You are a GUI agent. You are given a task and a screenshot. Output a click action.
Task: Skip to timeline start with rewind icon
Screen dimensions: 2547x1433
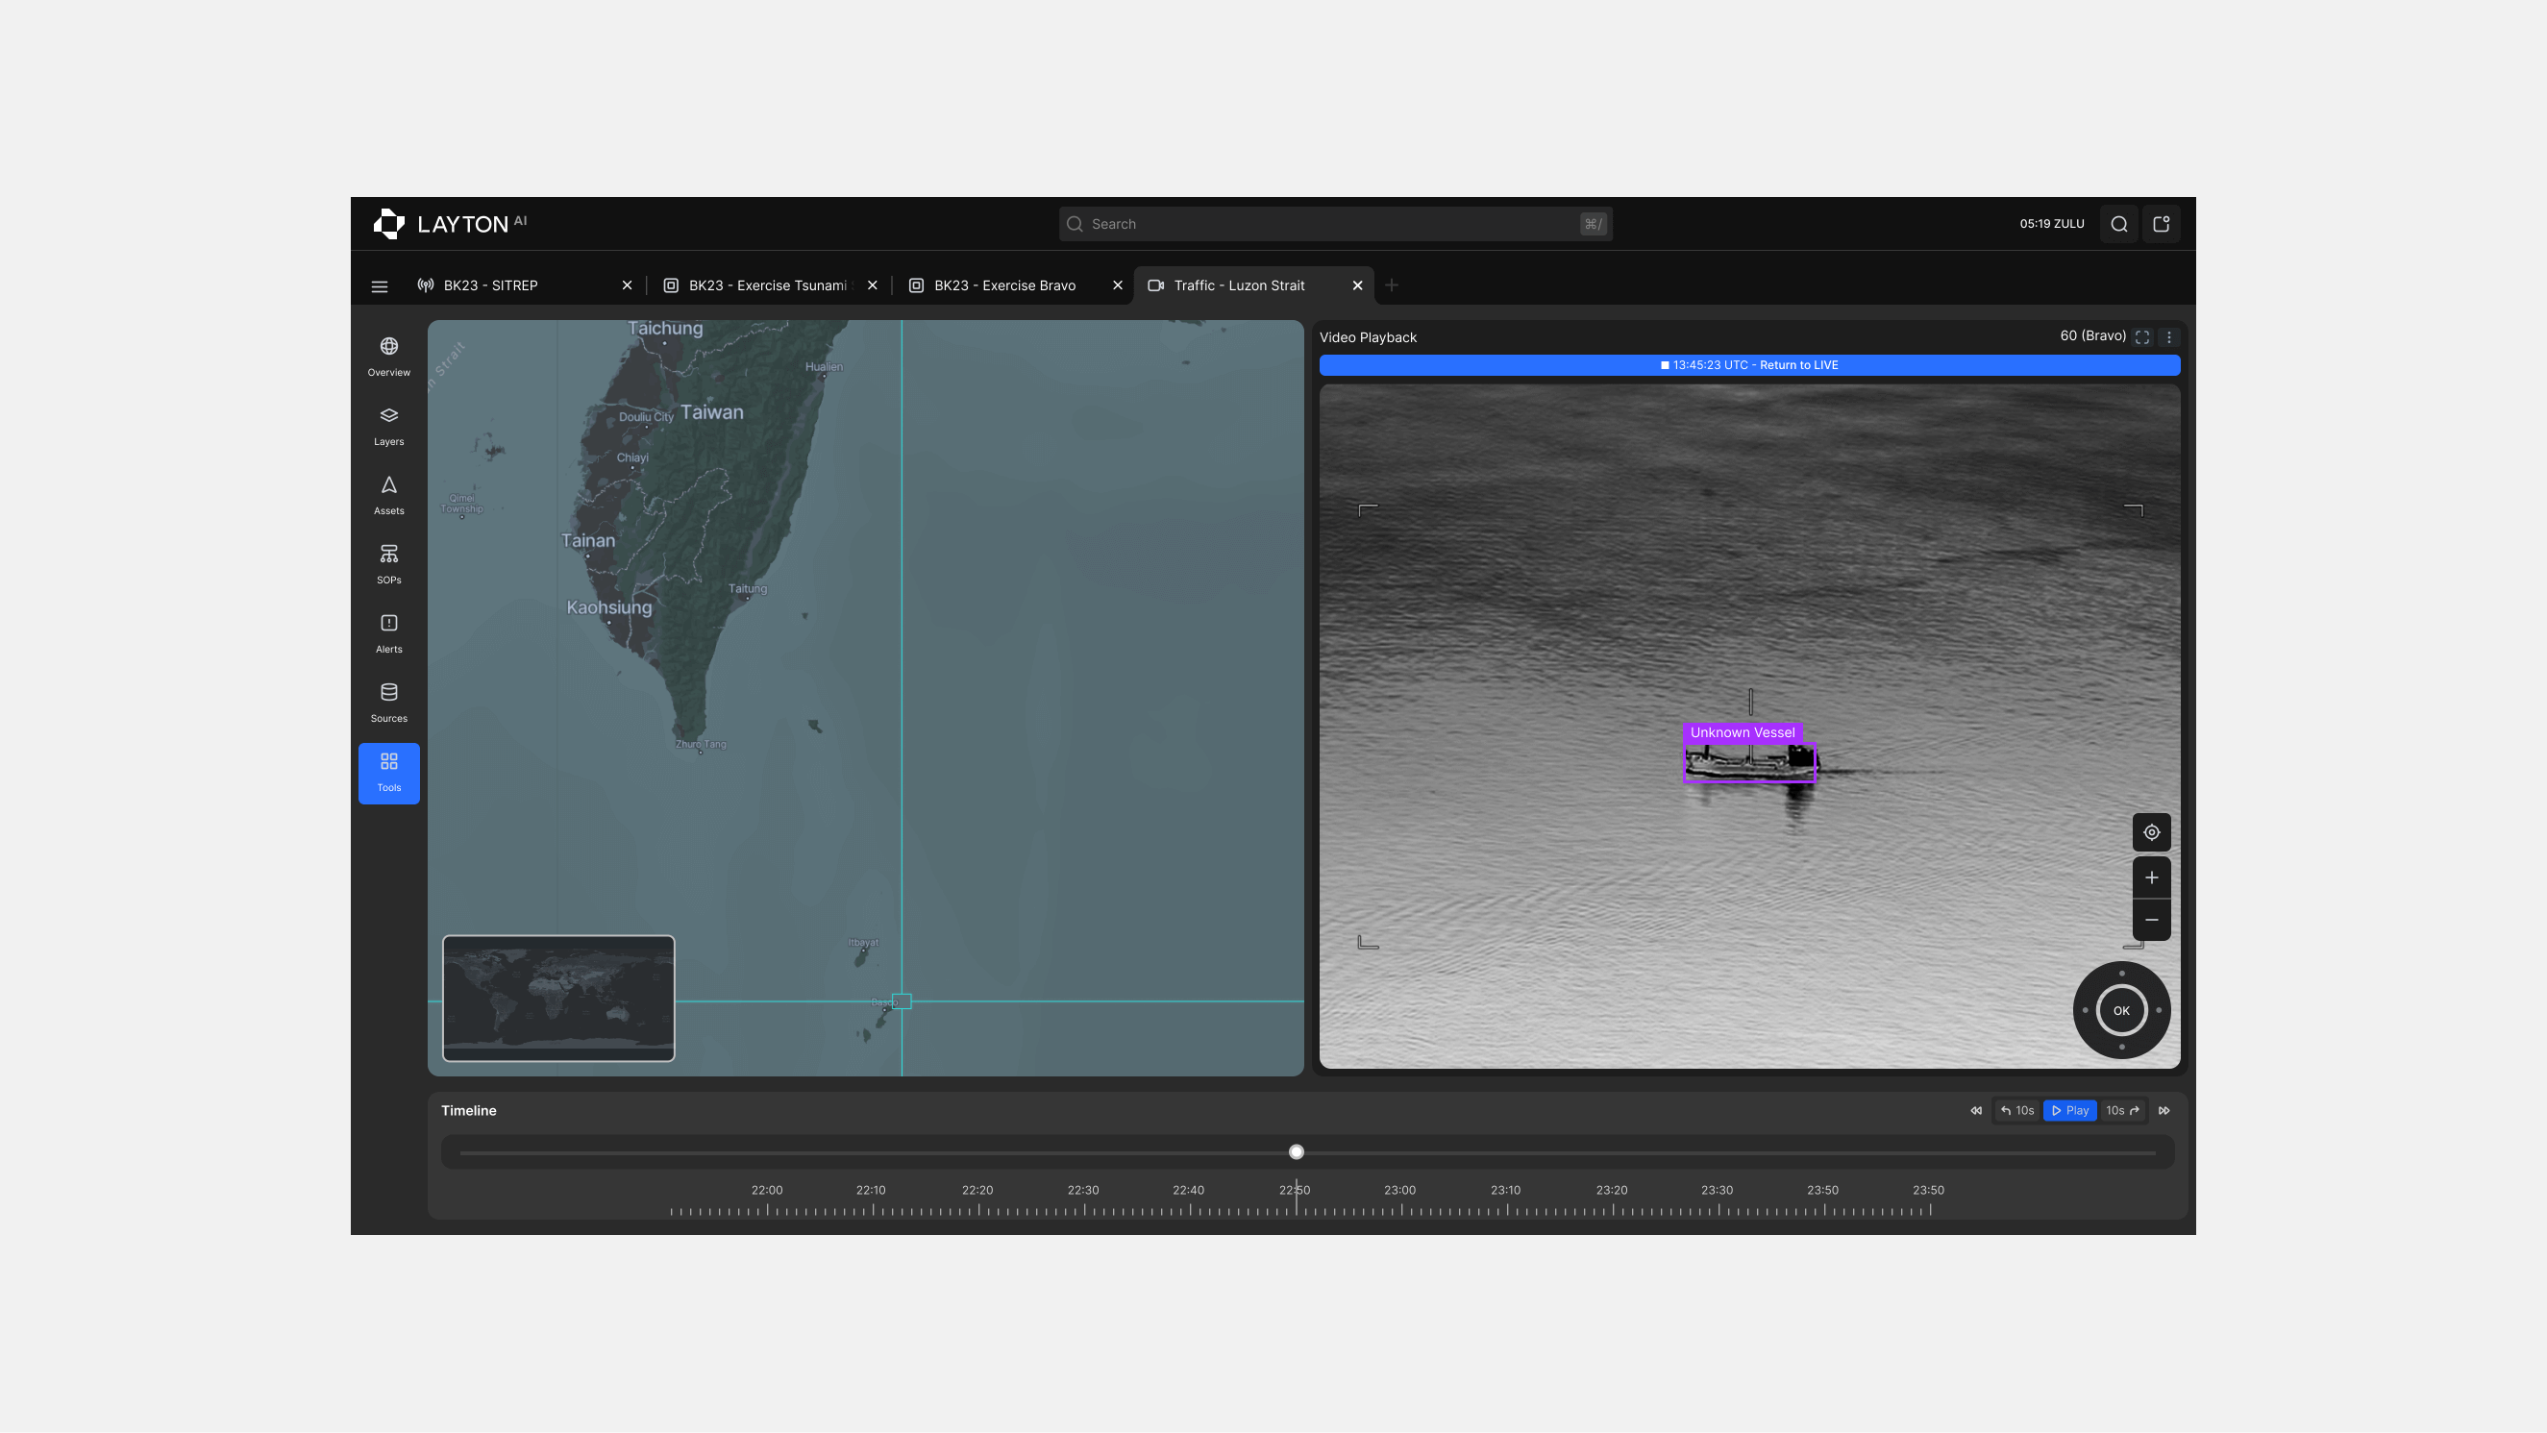point(1976,1112)
